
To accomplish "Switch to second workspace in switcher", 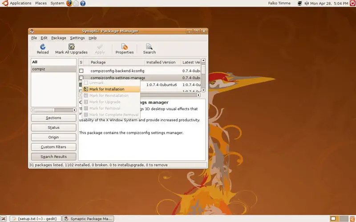I will [x=344, y=218].
